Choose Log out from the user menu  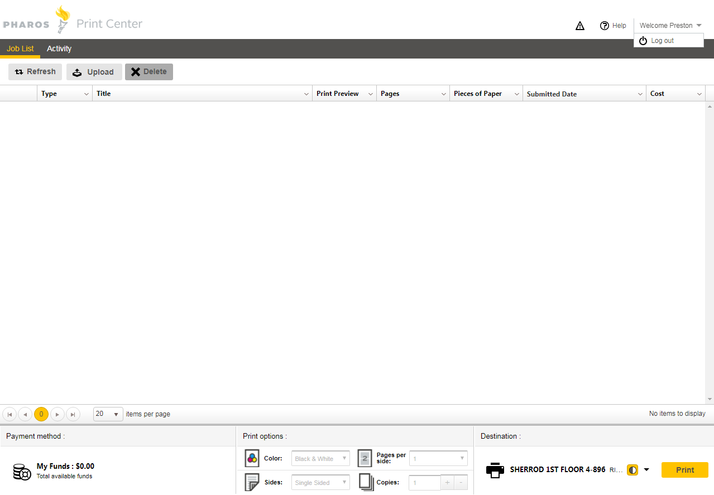(x=662, y=41)
